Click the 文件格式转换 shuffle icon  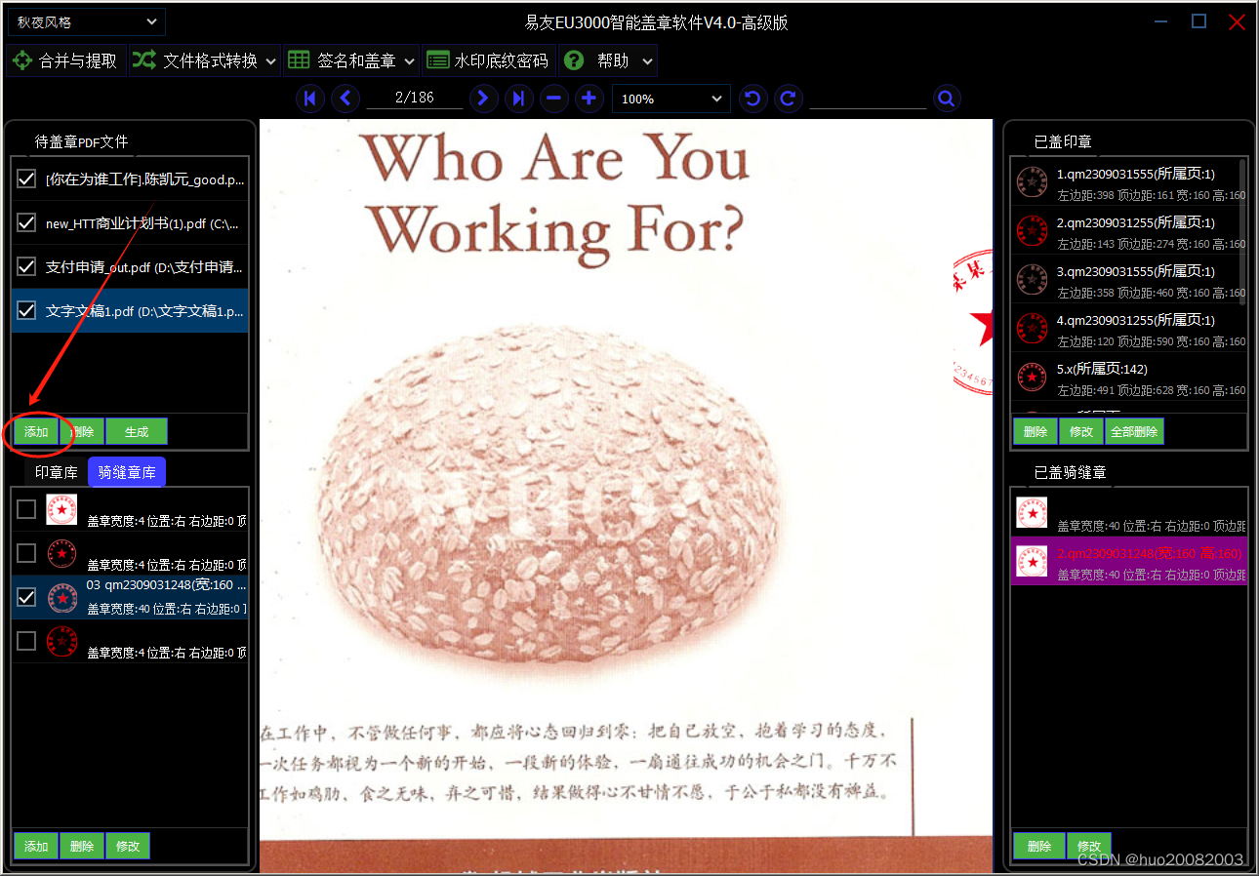tap(144, 60)
